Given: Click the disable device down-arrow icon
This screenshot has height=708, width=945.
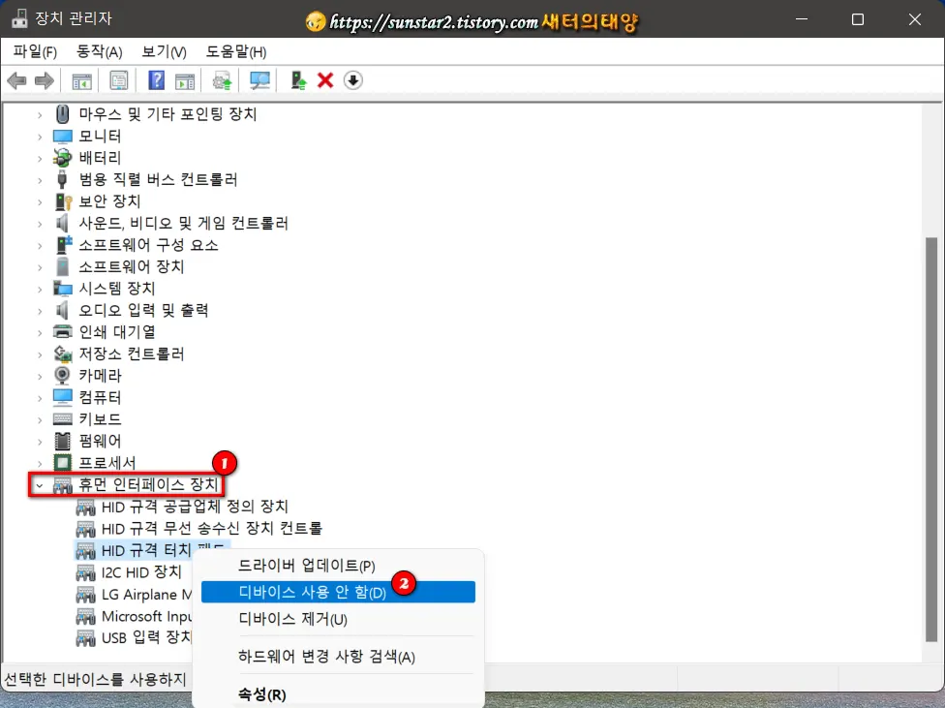Looking at the screenshot, I should pos(352,80).
